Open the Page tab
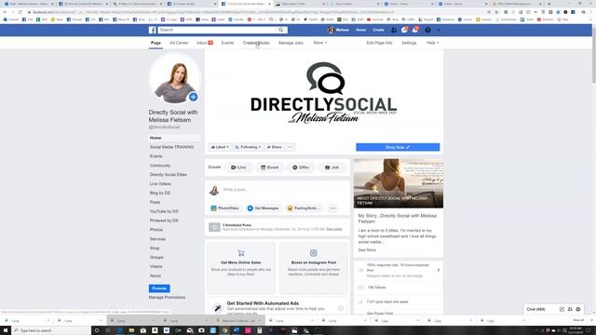 pyautogui.click(x=156, y=43)
